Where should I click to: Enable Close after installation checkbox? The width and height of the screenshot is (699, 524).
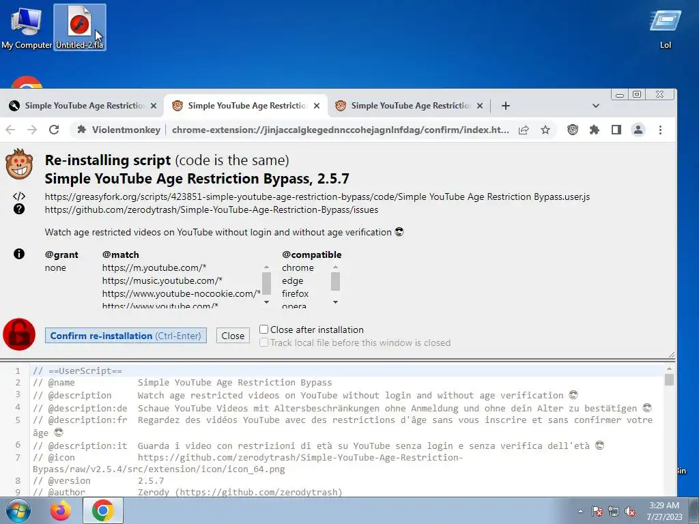(264, 330)
